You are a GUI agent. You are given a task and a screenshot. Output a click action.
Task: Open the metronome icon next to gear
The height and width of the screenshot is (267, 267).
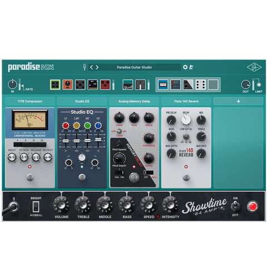pos(191,67)
